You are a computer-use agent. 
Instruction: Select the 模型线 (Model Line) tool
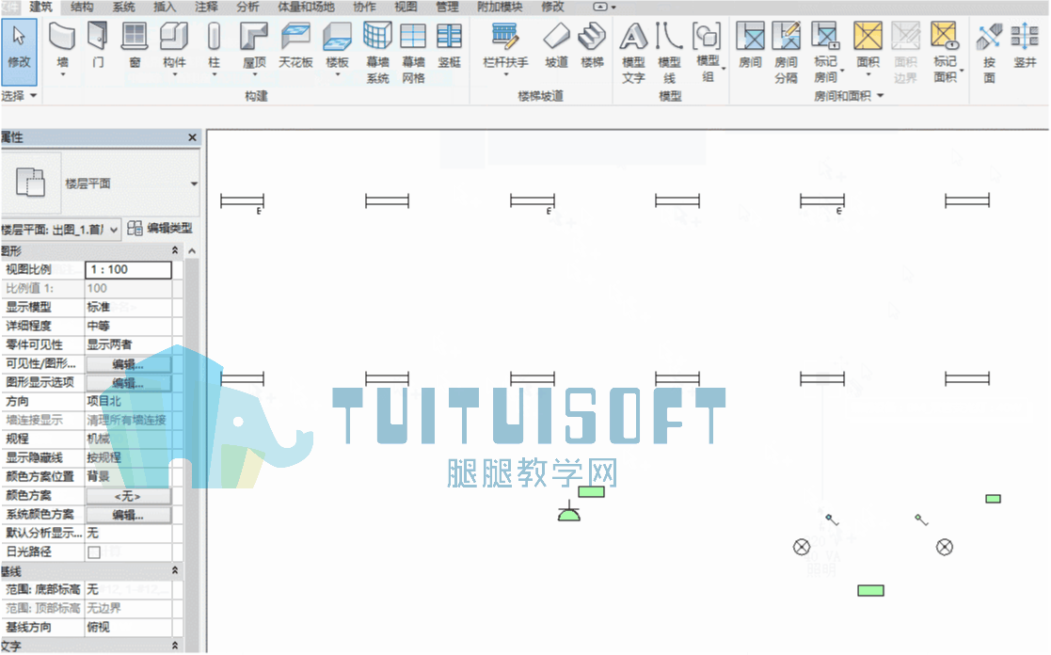click(670, 53)
